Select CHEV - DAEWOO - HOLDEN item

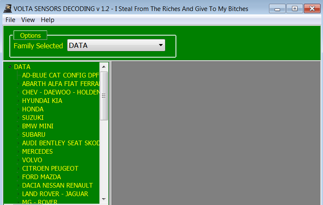click(x=60, y=92)
